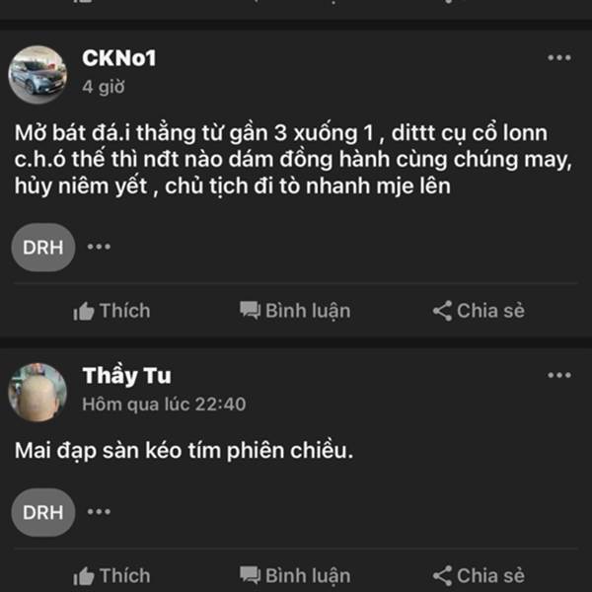Select the DRH tag under Thầy Tu's post
The height and width of the screenshot is (592, 592).
pos(42,511)
